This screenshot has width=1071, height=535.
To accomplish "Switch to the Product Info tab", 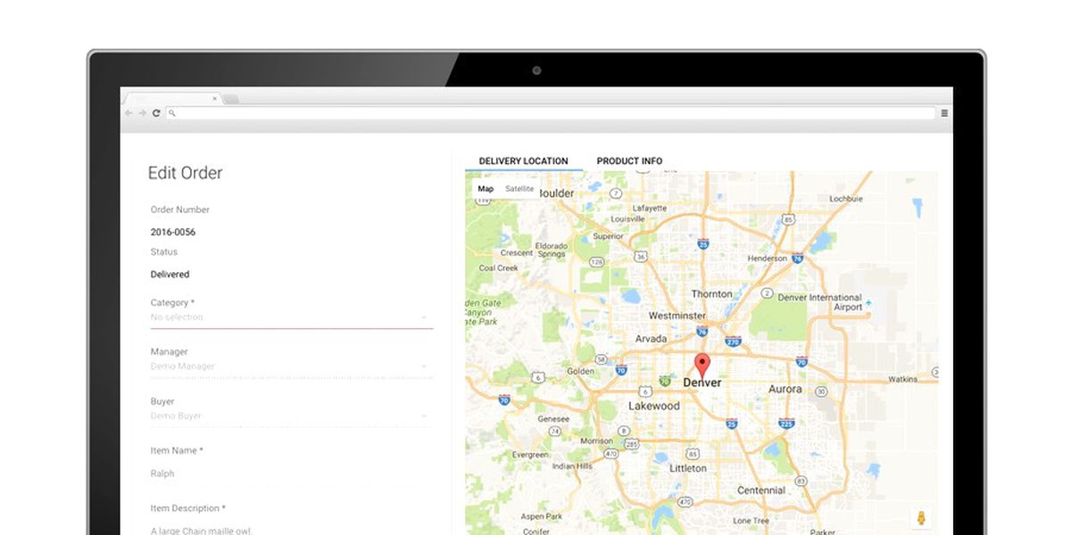I will pos(629,161).
